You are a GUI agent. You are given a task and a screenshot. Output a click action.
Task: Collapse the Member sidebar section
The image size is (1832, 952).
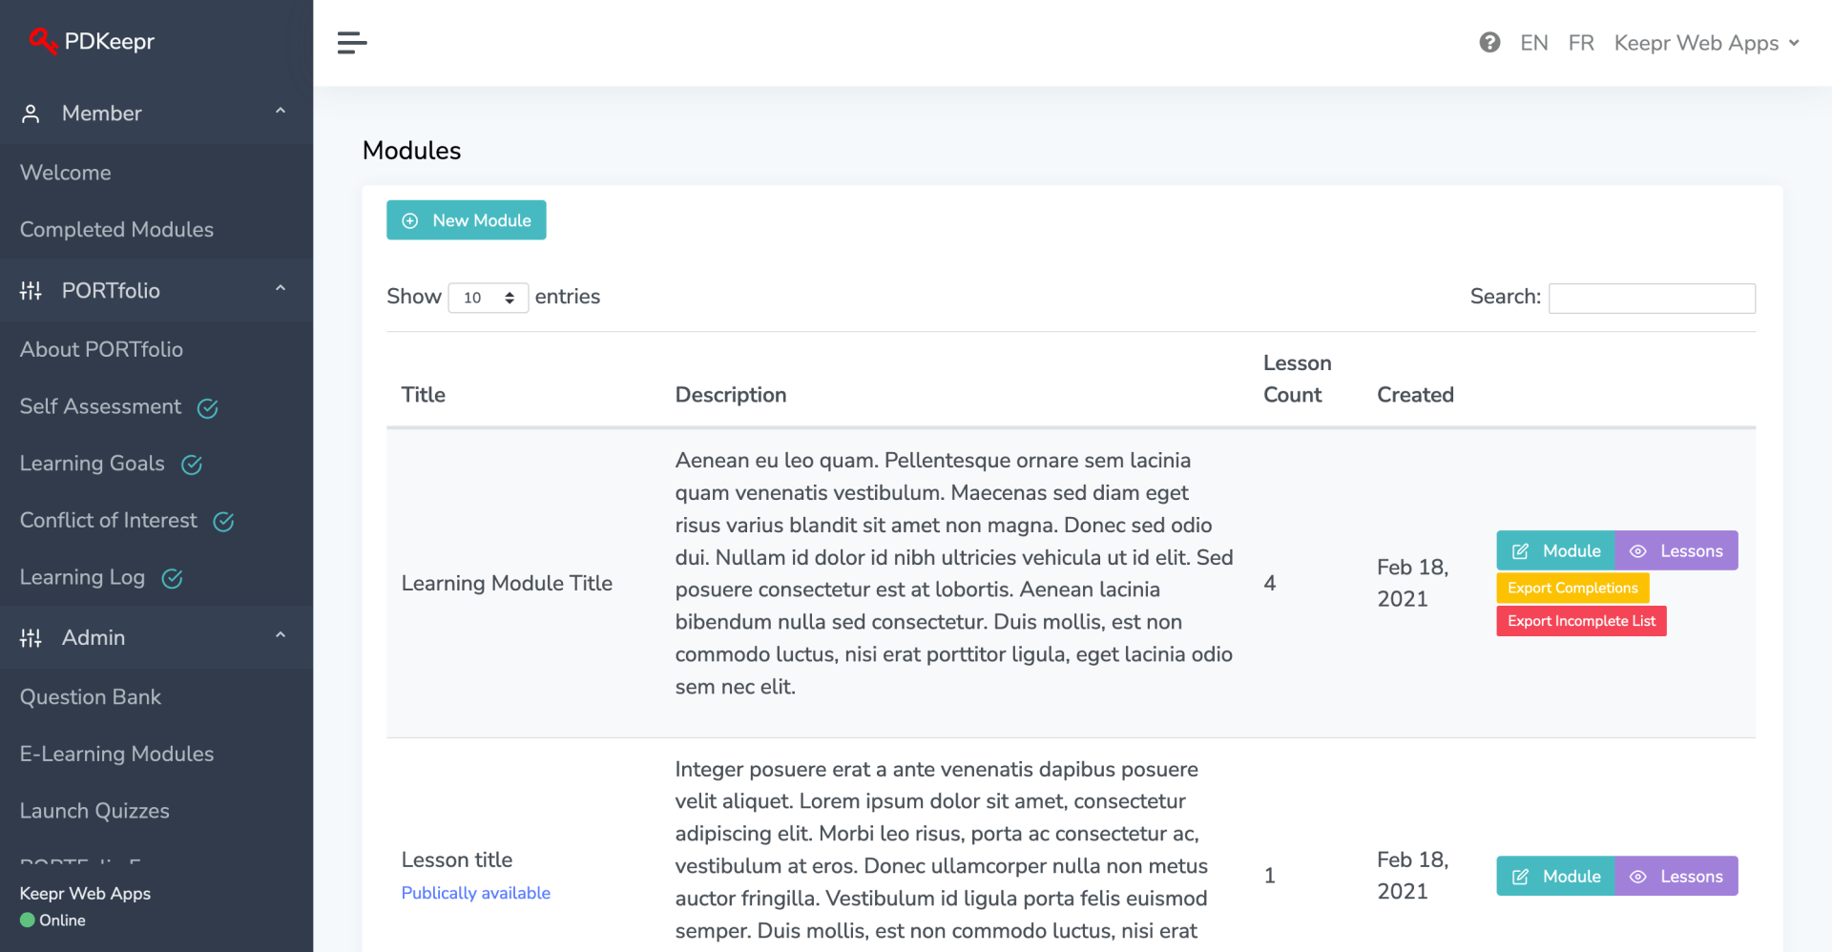pos(281,112)
